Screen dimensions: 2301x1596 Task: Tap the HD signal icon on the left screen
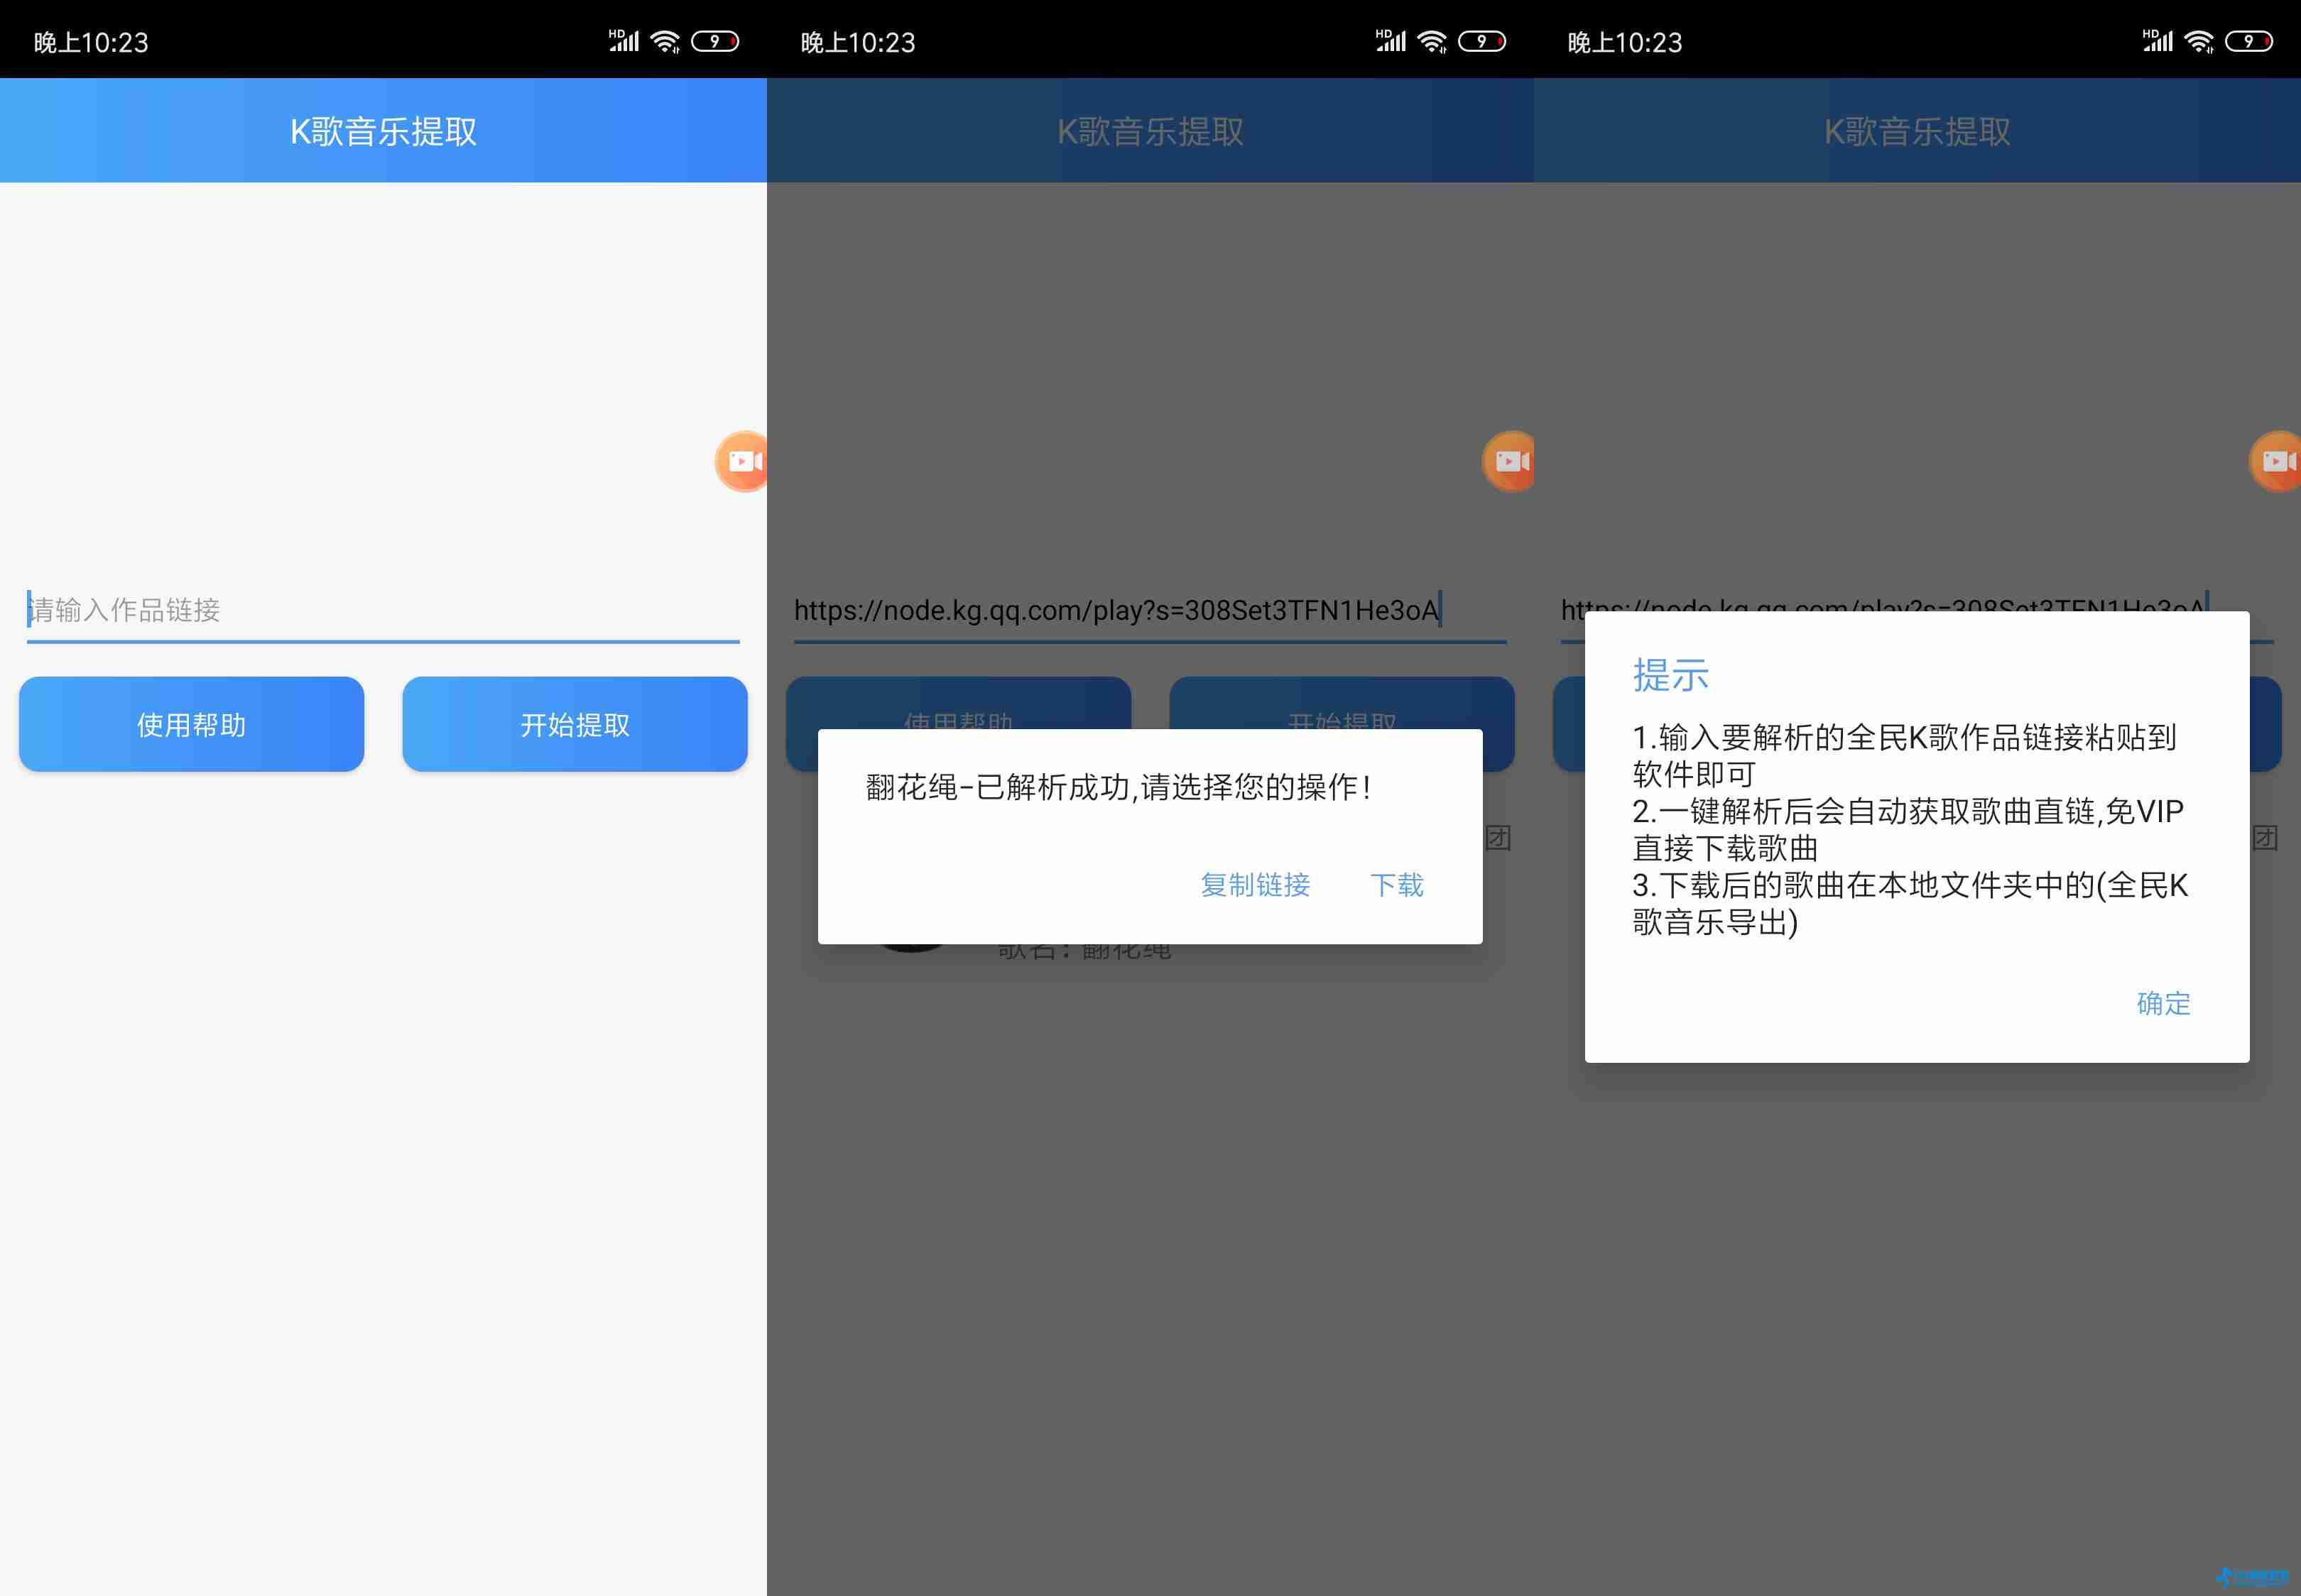[x=624, y=40]
